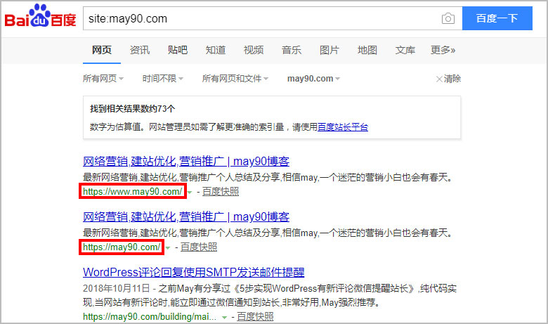Switch to the 贴吧 tab
The width and height of the screenshot is (548, 324).
(177, 50)
